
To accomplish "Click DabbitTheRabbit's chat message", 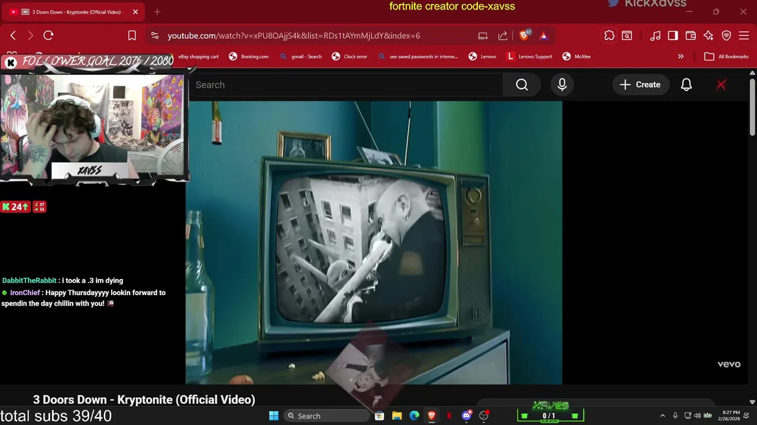I will pyautogui.click(x=63, y=280).
